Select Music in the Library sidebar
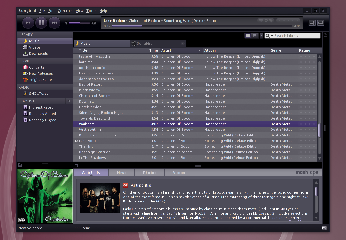The image size is (346, 240). (45, 41)
